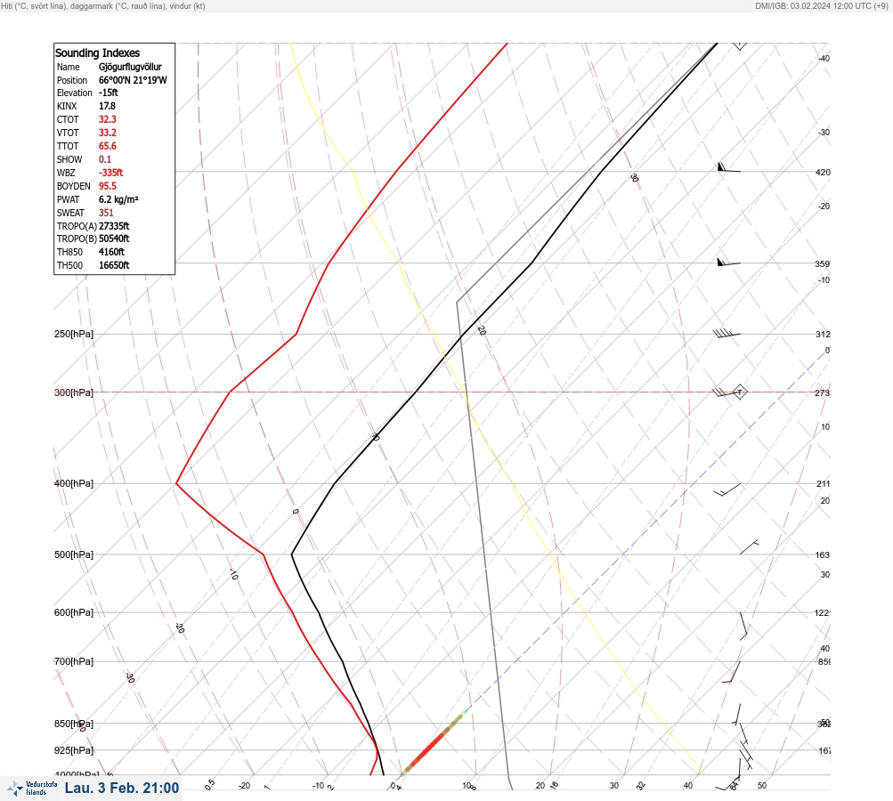Screen dimensions: 893x801
Task: Click the 'Sounding Indexes' heading
Action: [97, 53]
